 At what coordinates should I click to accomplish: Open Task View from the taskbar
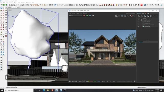click(40, 90)
